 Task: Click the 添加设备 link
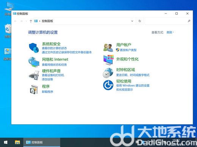(47, 79)
